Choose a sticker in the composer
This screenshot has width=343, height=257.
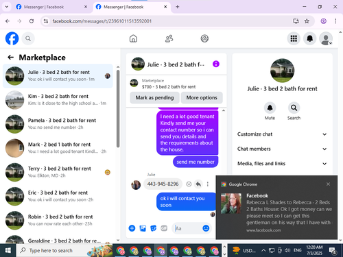[x=153, y=228]
